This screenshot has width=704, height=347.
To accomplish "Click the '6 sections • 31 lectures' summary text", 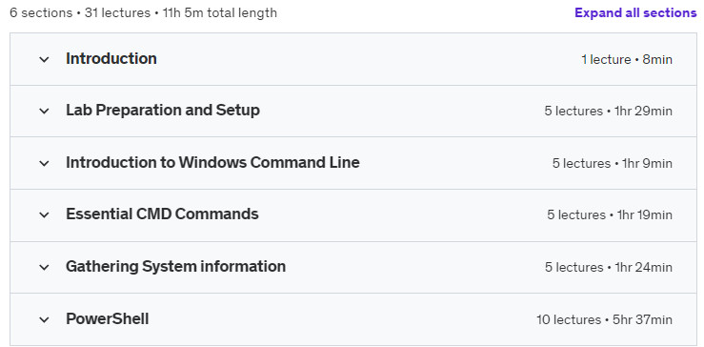I will (x=80, y=13).
